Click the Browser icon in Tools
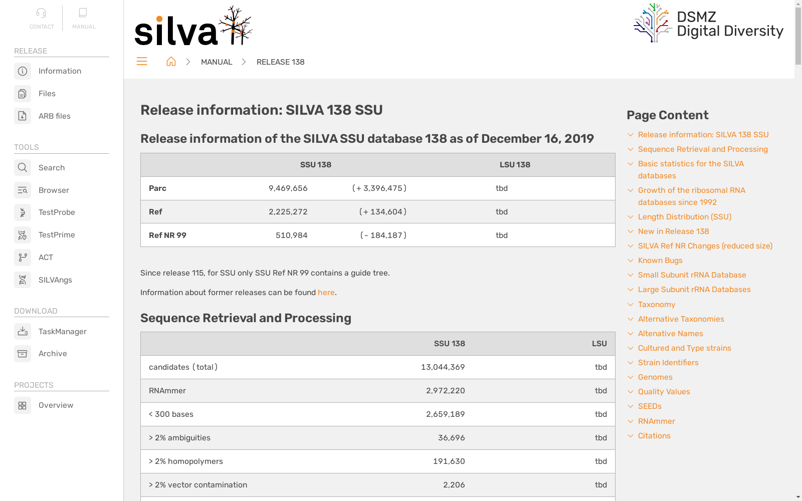 point(23,190)
